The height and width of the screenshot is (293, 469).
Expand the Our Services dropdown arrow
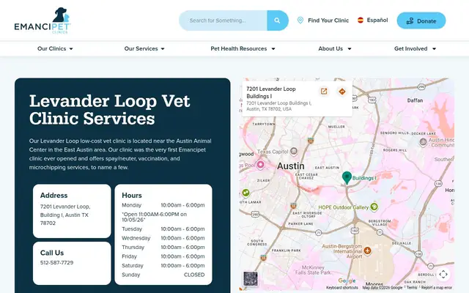163,49
